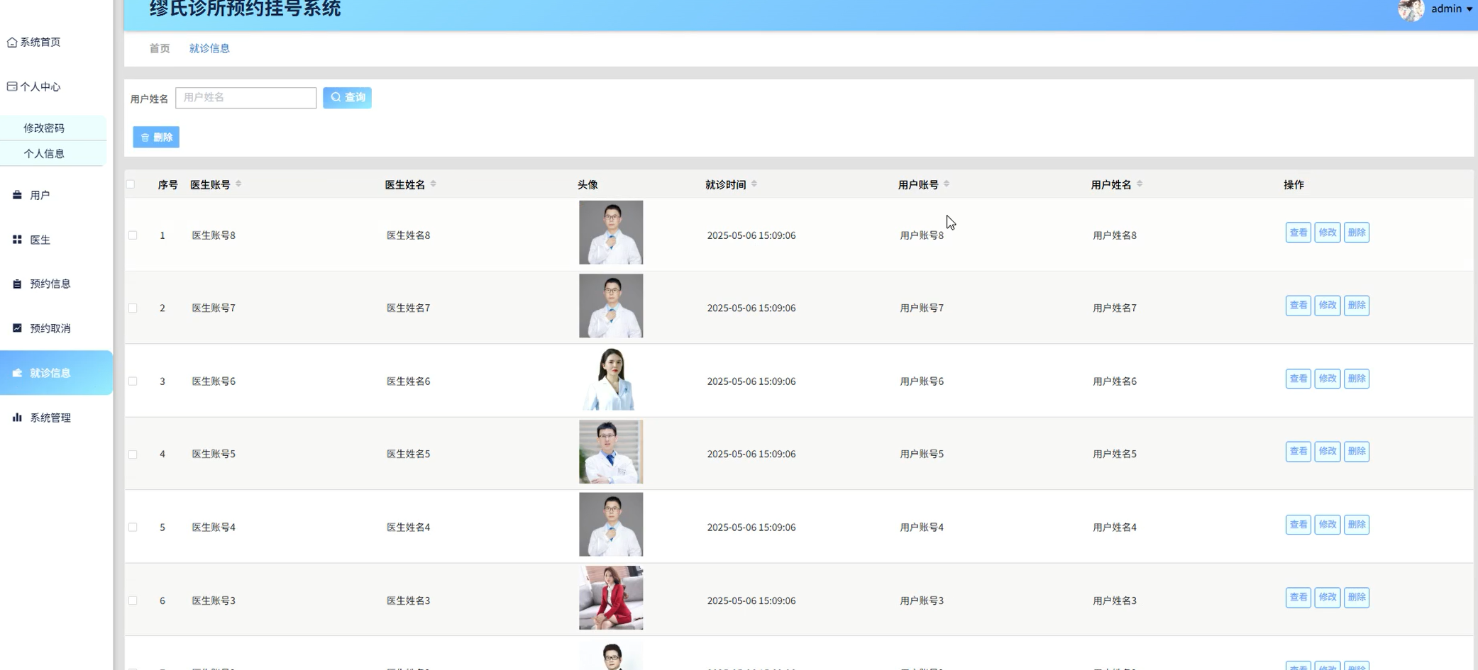
Task: Sort by the 医生账号 column
Action: 238,184
